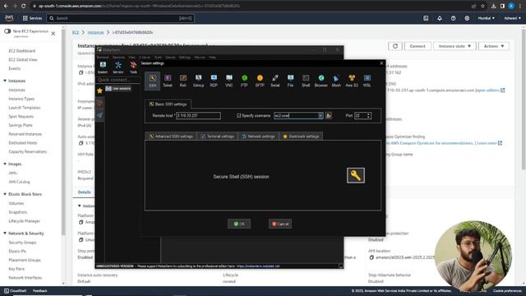The image size is (526, 296).
Task: Toggle the Specify username checkbox
Action: [x=239, y=115]
